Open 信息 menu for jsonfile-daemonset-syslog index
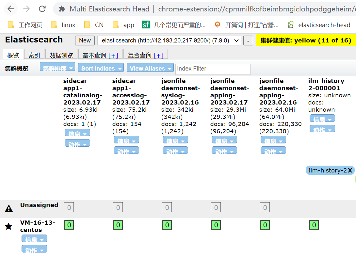The image size is (356, 261). 175,140
